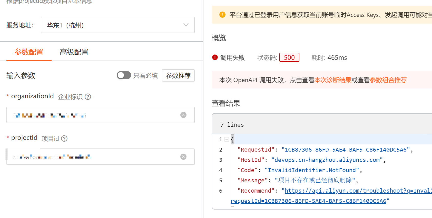The height and width of the screenshot is (218, 432).
Task: Click the orange warning icon in notice banner
Action: tap(222, 15)
